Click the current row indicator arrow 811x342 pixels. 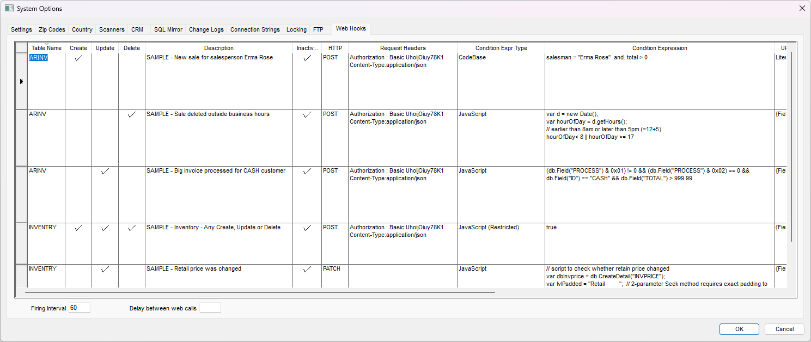[x=21, y=82]
